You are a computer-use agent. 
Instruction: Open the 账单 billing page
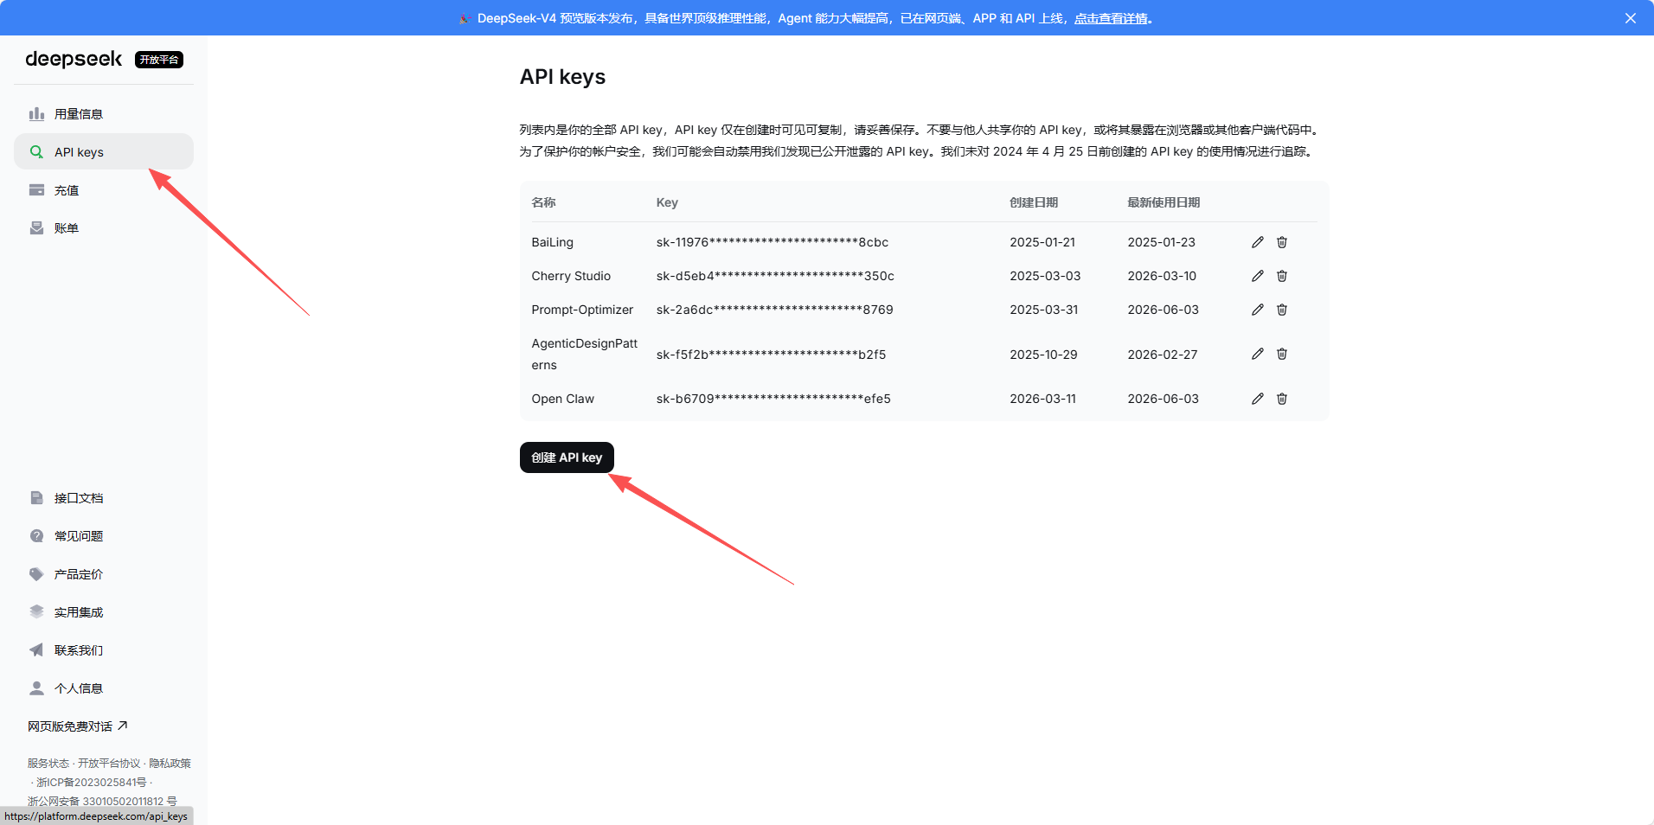104,228
